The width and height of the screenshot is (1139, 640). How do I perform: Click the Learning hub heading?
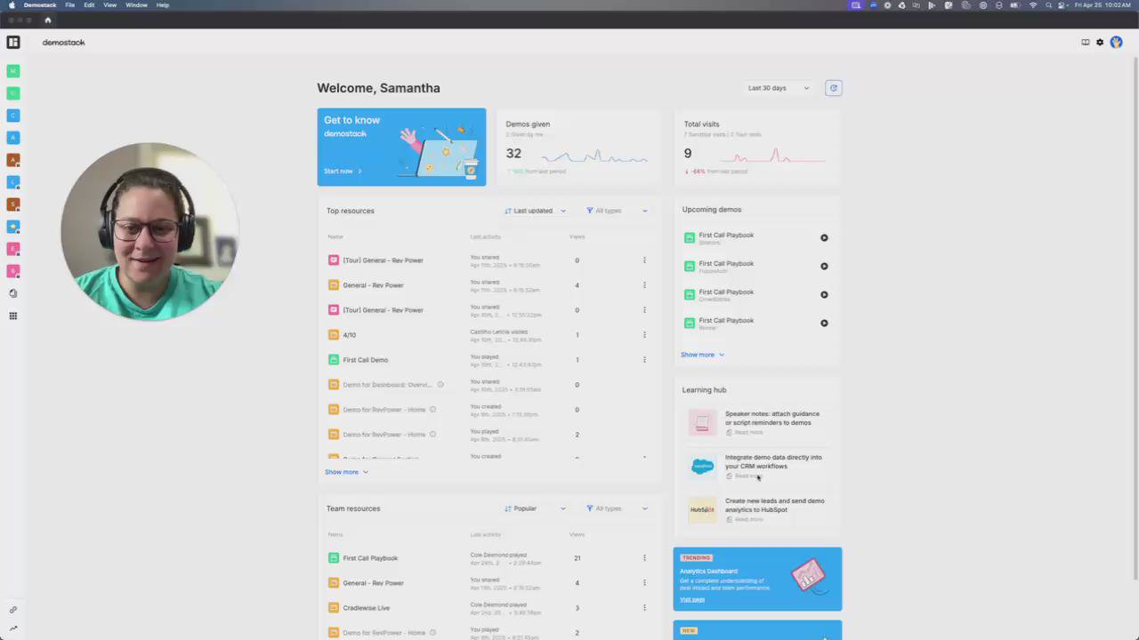click(x=704, y=389)
